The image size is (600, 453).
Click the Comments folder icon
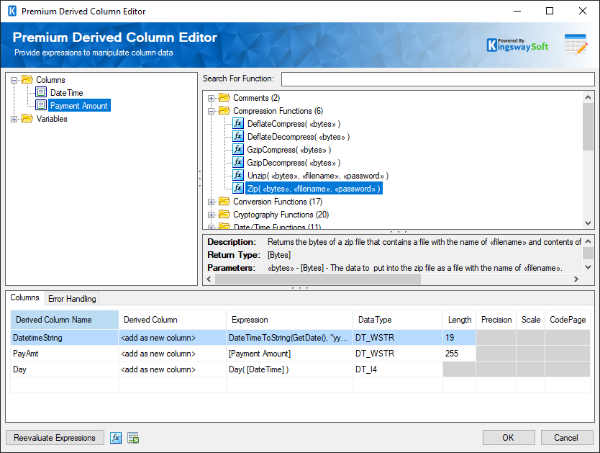224,98
